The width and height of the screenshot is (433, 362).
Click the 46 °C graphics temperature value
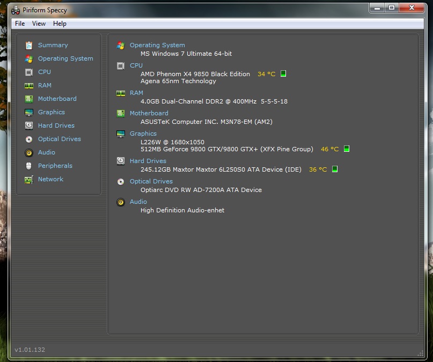tap(330, 149)
